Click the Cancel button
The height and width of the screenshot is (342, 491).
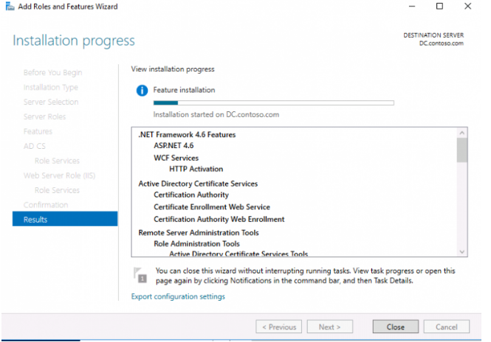click(x=446, y=327)
